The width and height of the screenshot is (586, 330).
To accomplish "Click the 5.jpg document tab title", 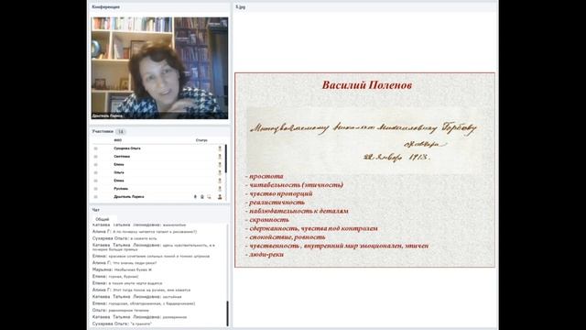I will [241, 6].
